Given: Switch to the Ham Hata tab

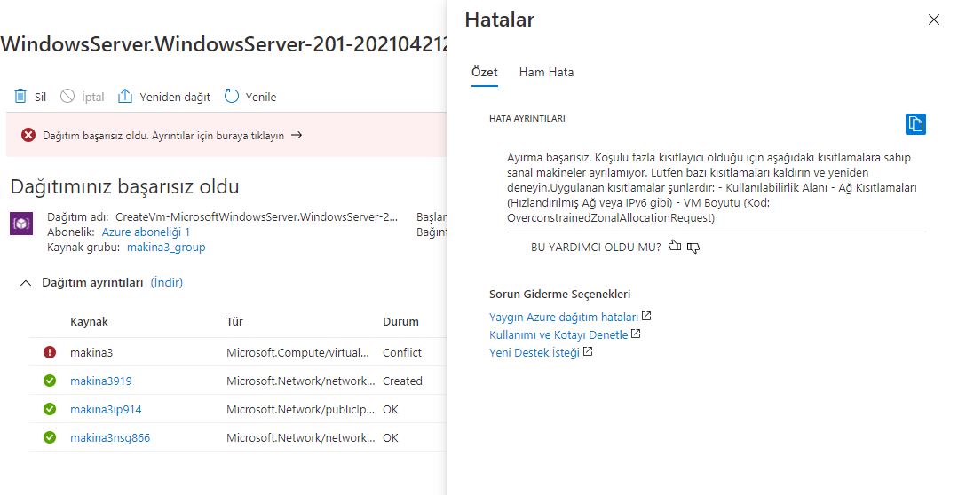Looking at the screenshot, I should [x=546, y=72].
